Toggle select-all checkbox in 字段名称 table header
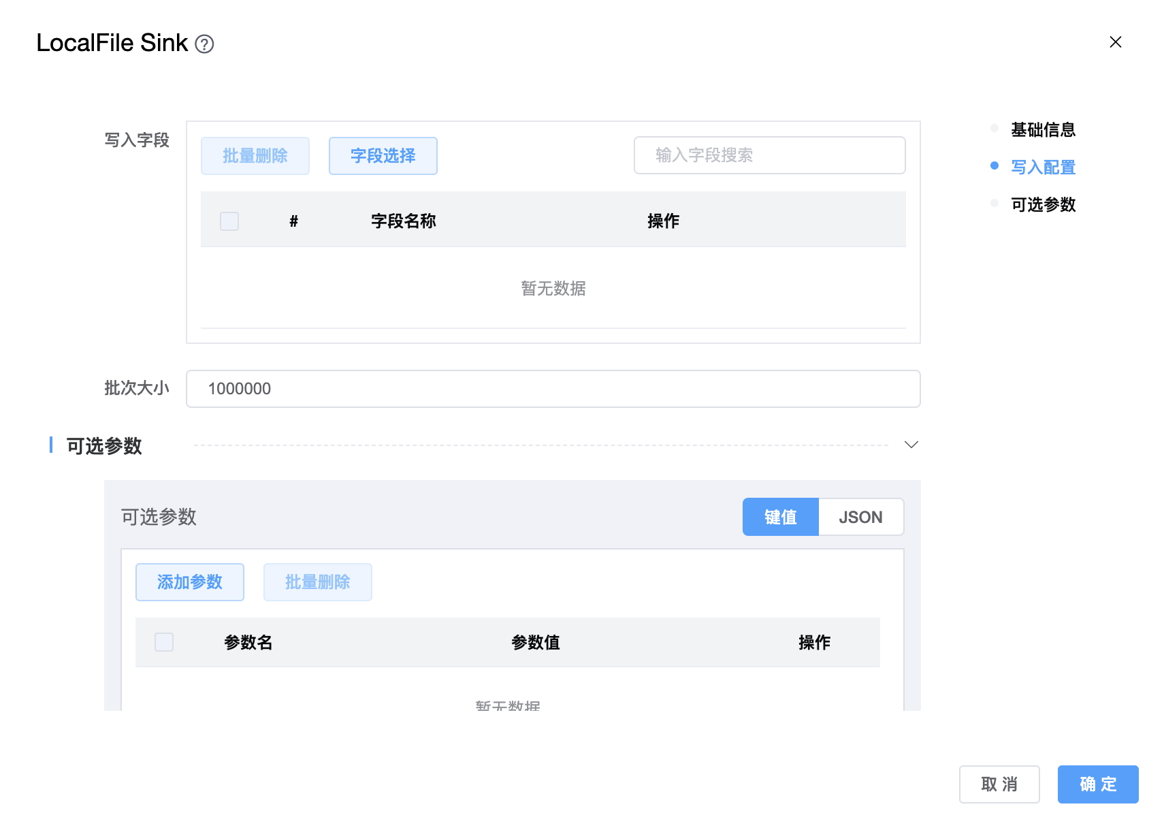1164x828 pixels. pyautogui.click(x=229, y=221)
